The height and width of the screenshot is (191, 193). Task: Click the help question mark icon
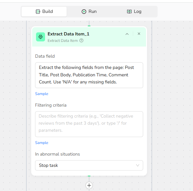click(x=81, y=41)
